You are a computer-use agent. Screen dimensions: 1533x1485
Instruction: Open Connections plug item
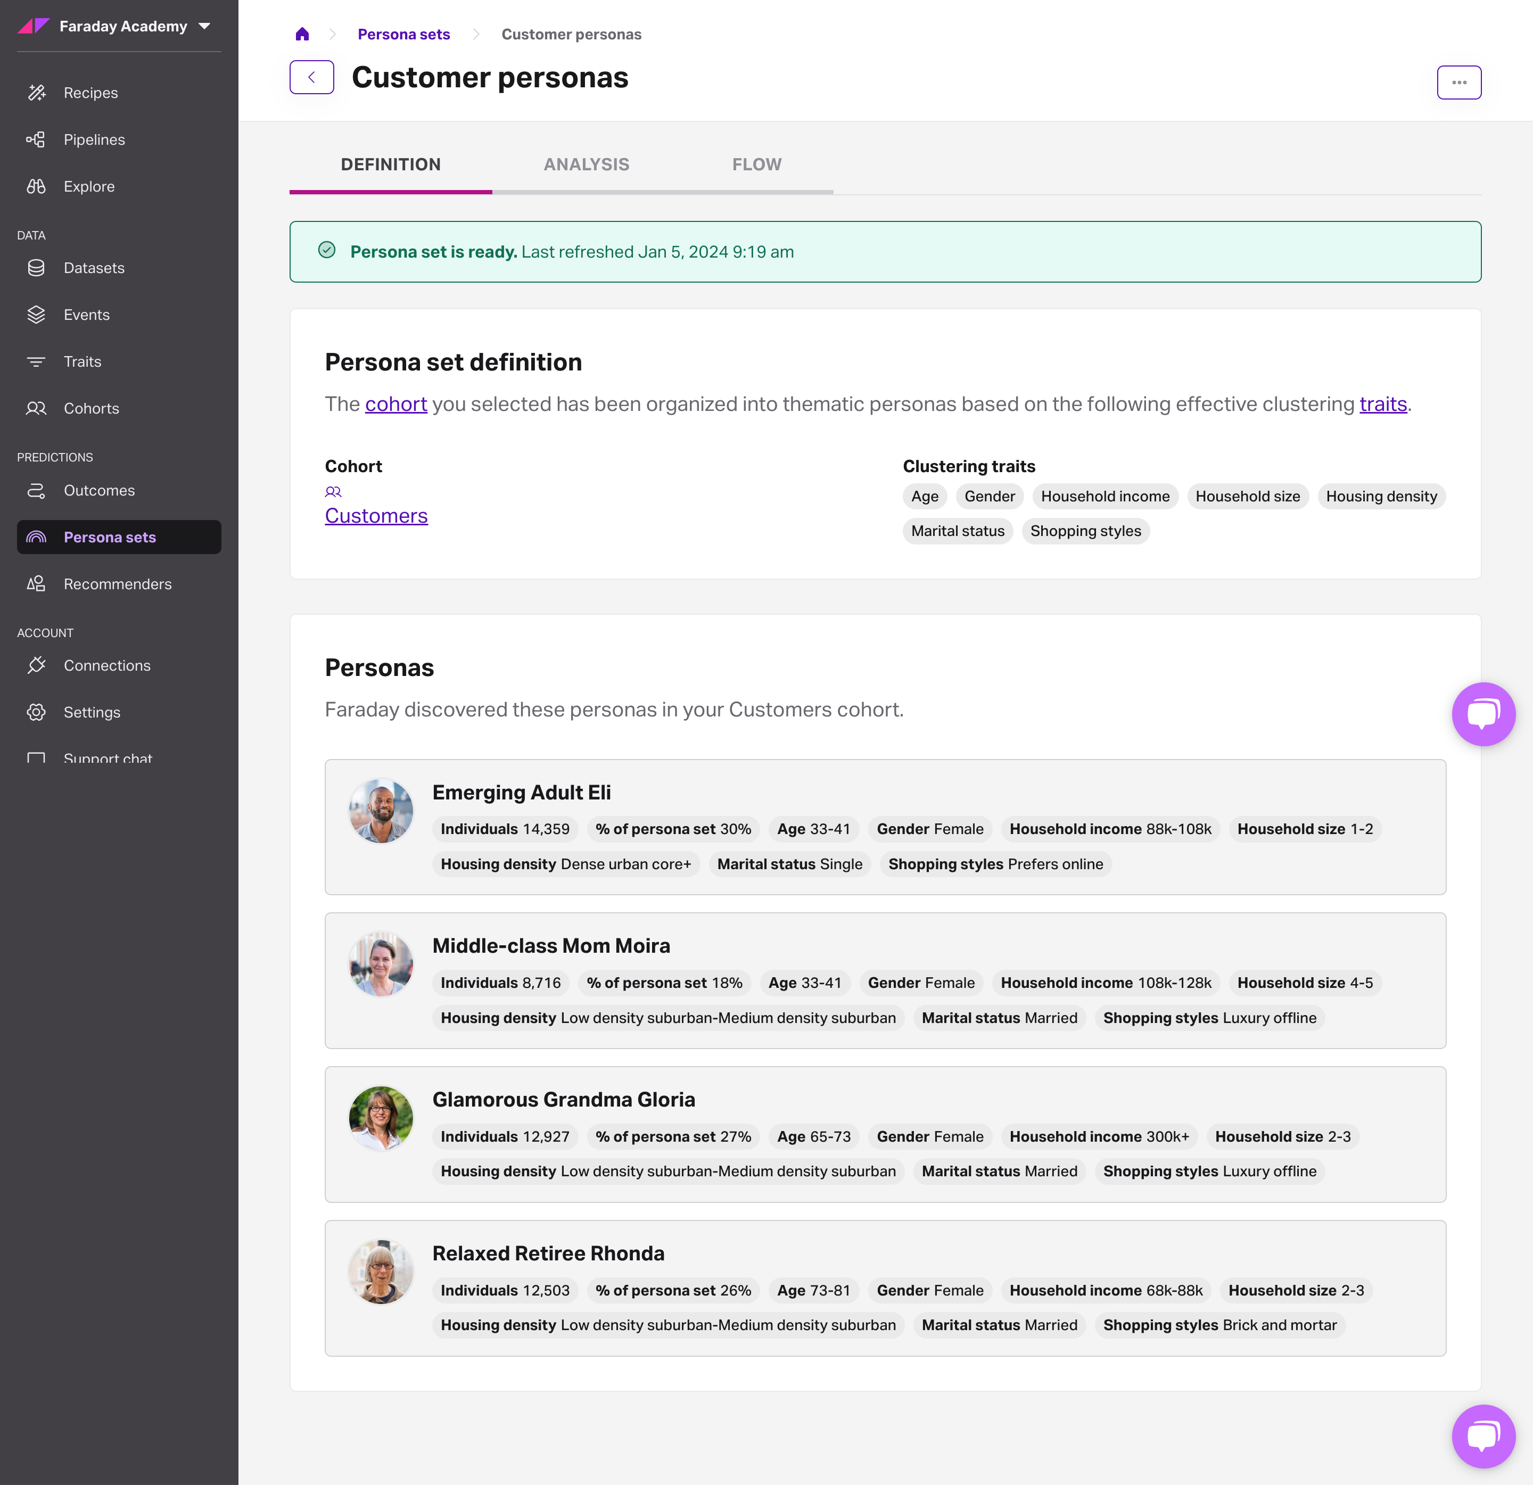point(106,665)
